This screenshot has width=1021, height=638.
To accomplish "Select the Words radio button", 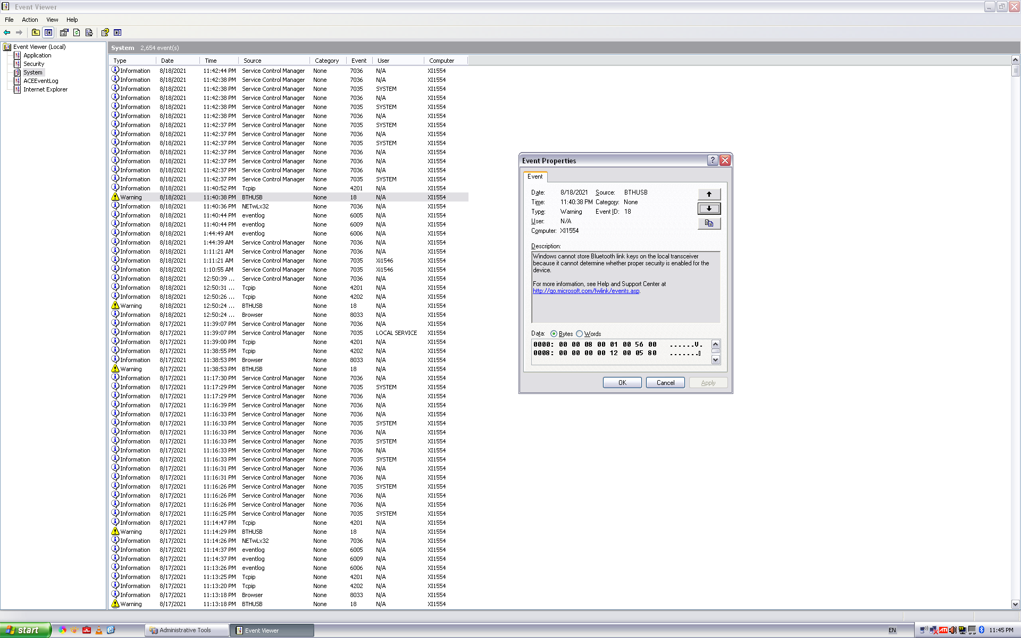I will coord(579,334).
